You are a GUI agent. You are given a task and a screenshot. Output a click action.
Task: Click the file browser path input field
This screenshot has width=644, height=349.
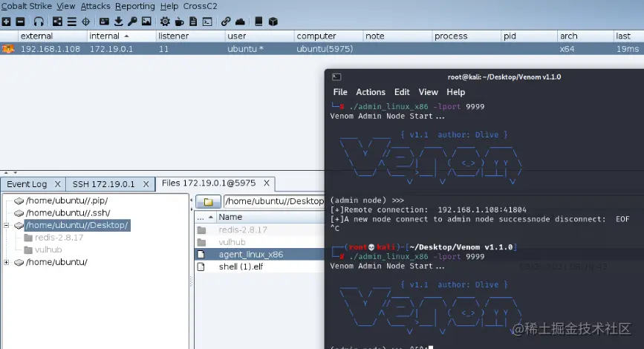(x=274, y=201)
